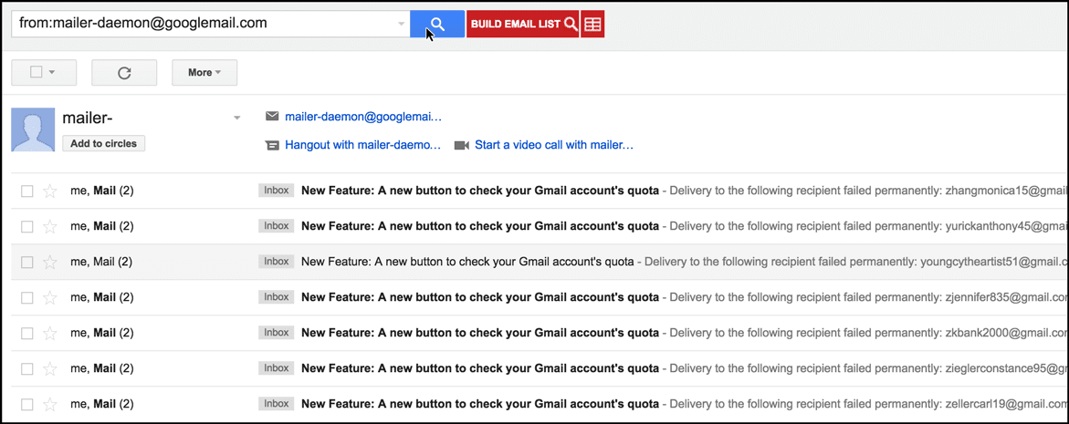Screen dimensions: 1069x424
Task: Tick checkbox for zjennifer835 email
Action: click(x=27, y=297)
